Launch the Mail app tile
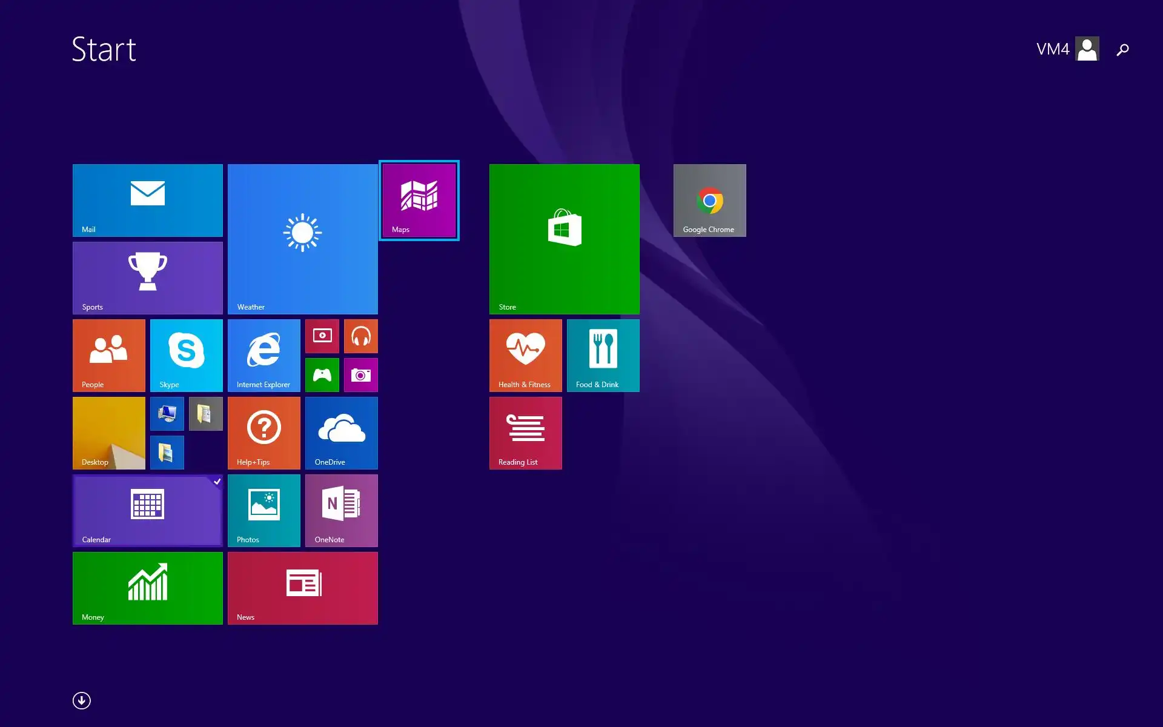This screenshot has width=1163, height=727. coord(147,200)
